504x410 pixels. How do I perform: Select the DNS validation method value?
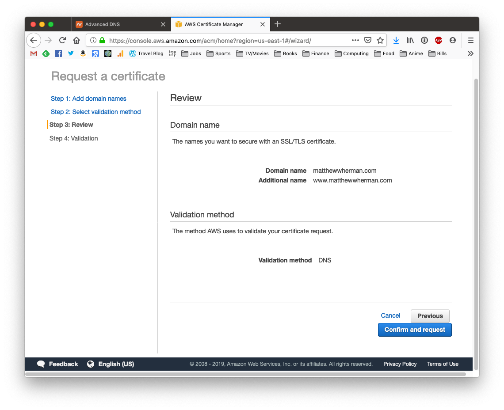[x=325, y=260]
